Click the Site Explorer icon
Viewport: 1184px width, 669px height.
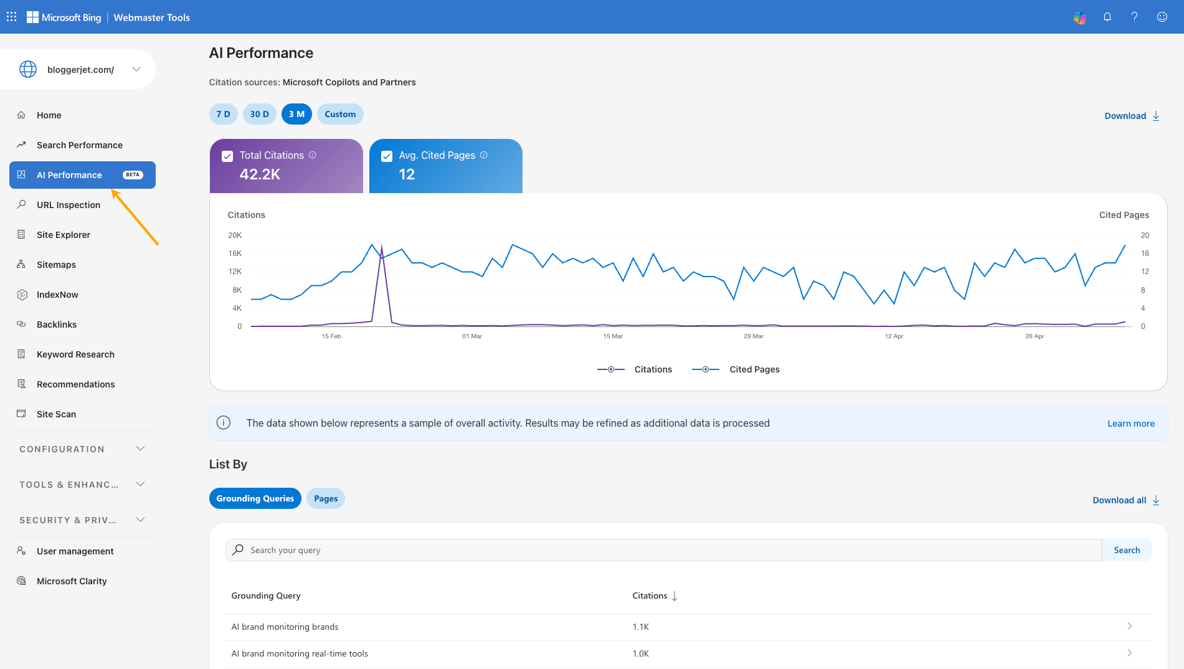[21, 234]
